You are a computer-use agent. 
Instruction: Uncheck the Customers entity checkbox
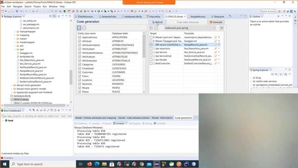click(x=80, y=72)
